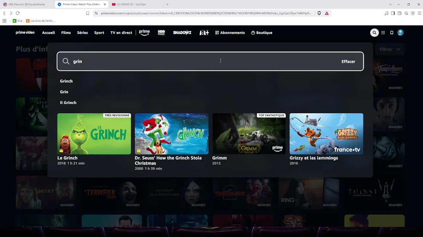Open the Séries menu

click(83, 33)
